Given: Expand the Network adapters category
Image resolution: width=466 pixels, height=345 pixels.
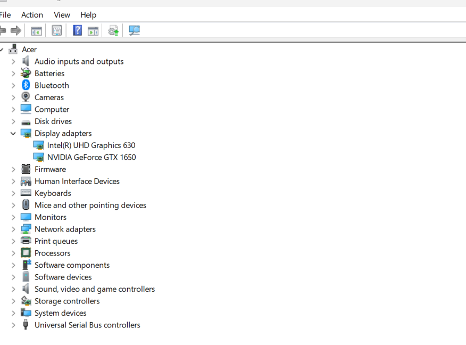Looking at the screenshot, I should [13, 229].
